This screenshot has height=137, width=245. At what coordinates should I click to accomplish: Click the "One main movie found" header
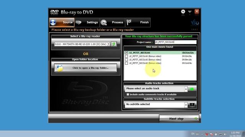160,47
